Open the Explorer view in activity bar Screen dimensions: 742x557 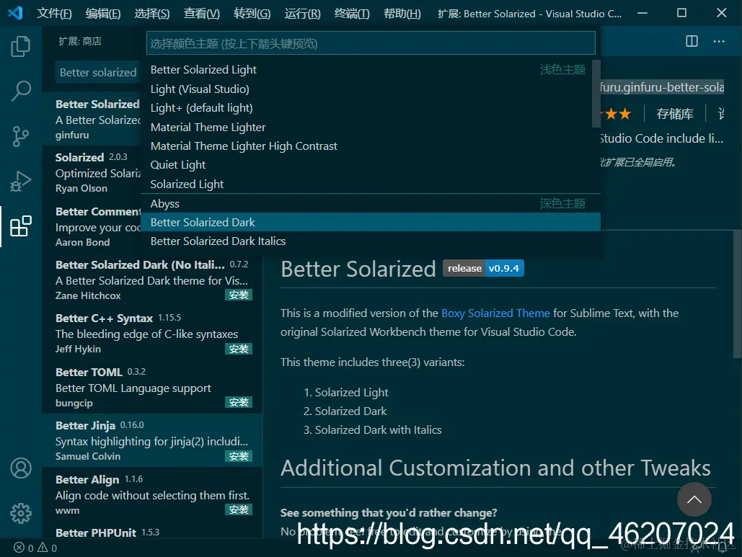20,46
